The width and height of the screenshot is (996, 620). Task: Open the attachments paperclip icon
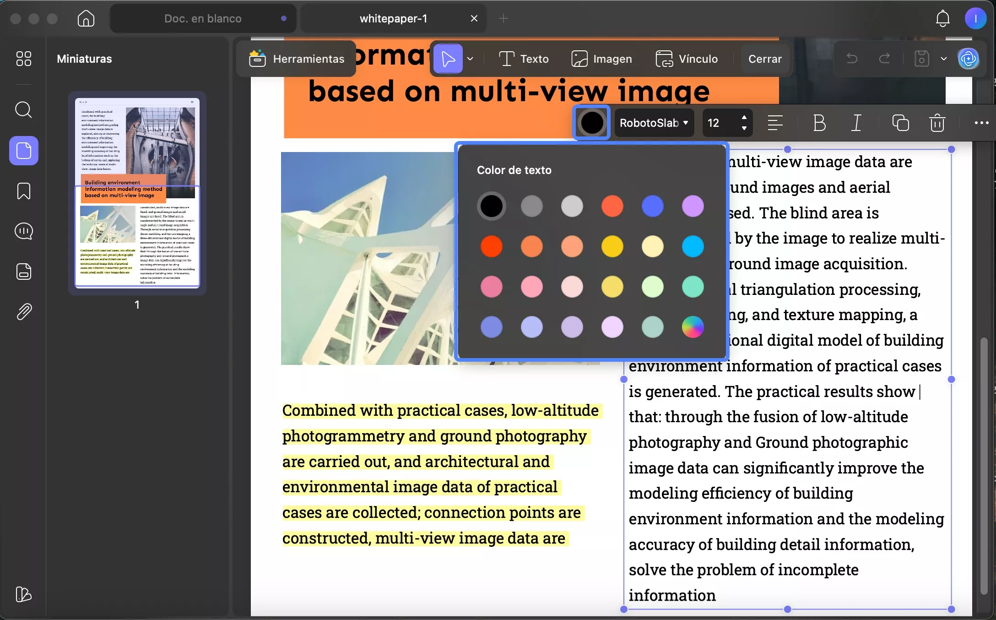(x=24, y=312)
